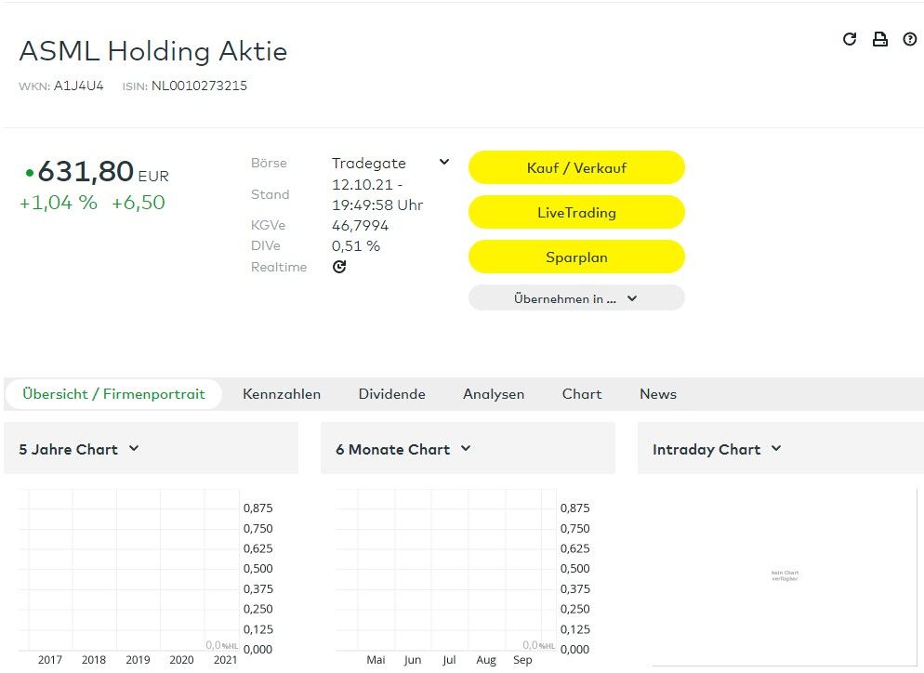The height and width of the screenshot is (673, 924).
Task: Click the print page icon
Action: click(879, 39)
